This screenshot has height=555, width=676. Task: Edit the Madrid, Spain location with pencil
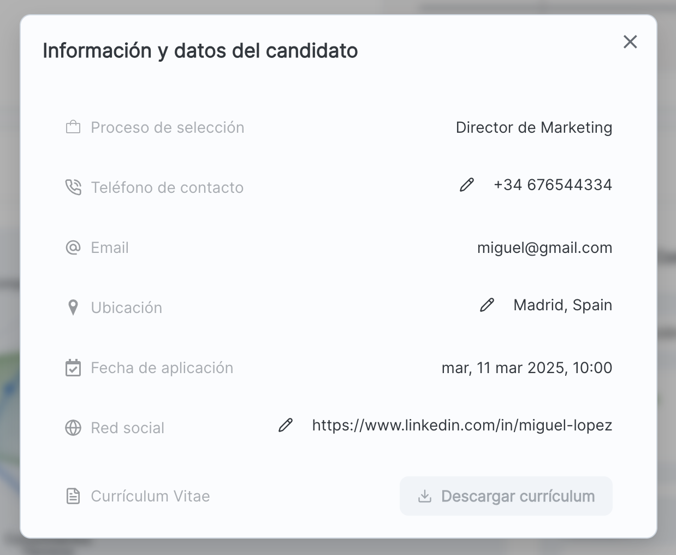point(487,305)
